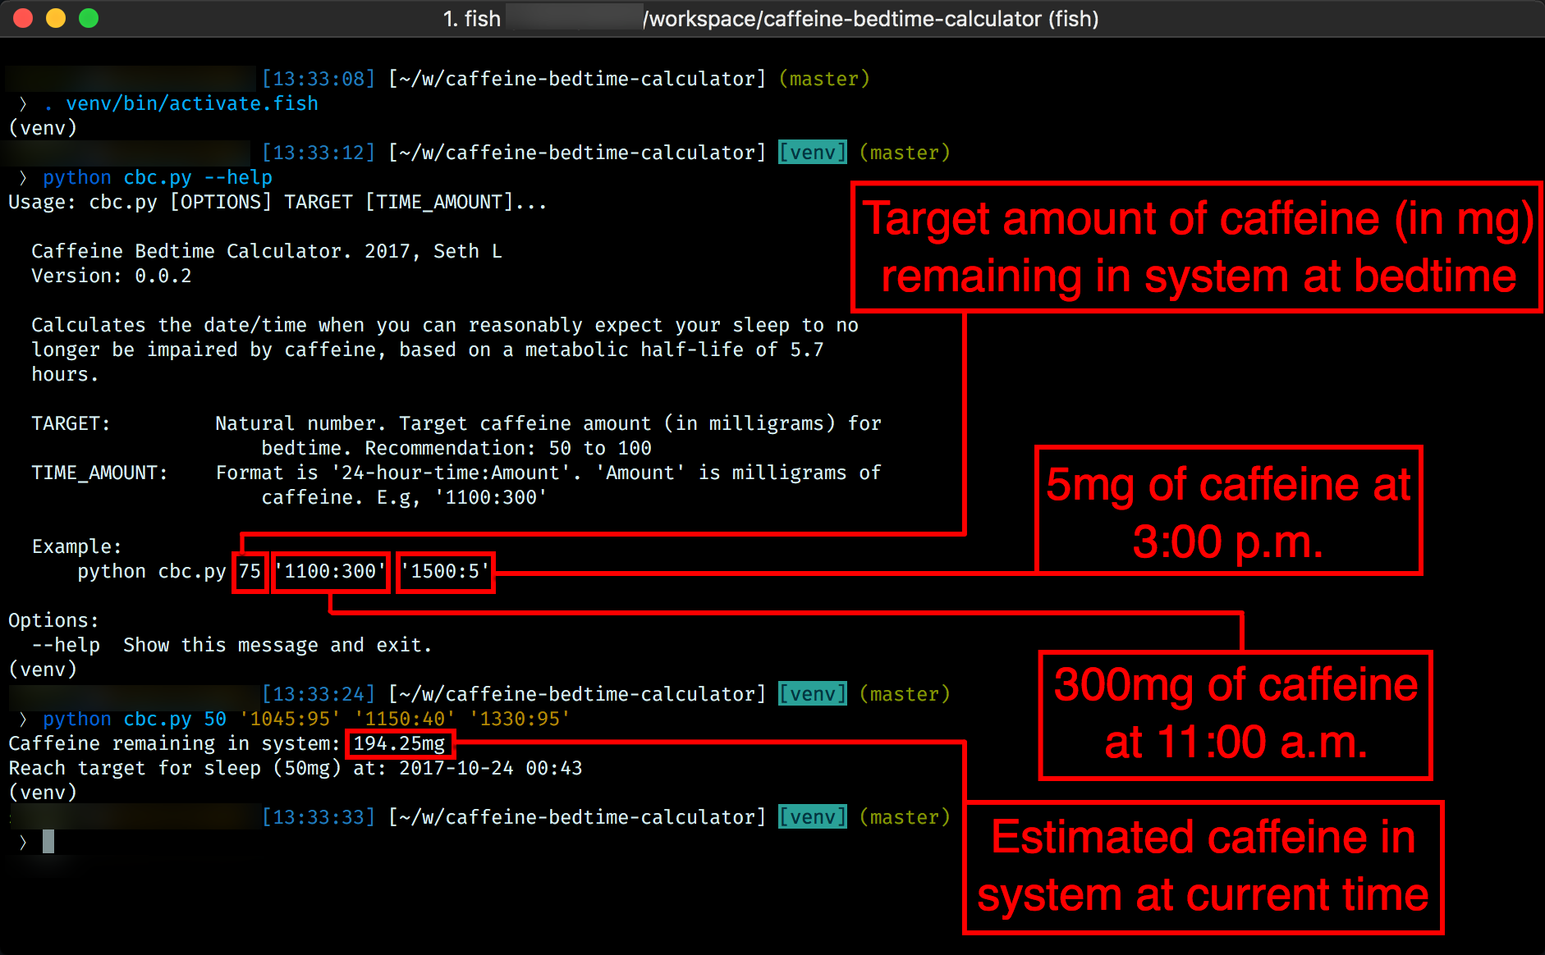Click the boxed 75 target argument
The height and width of the screenshot is (955, 1545).
250,571
